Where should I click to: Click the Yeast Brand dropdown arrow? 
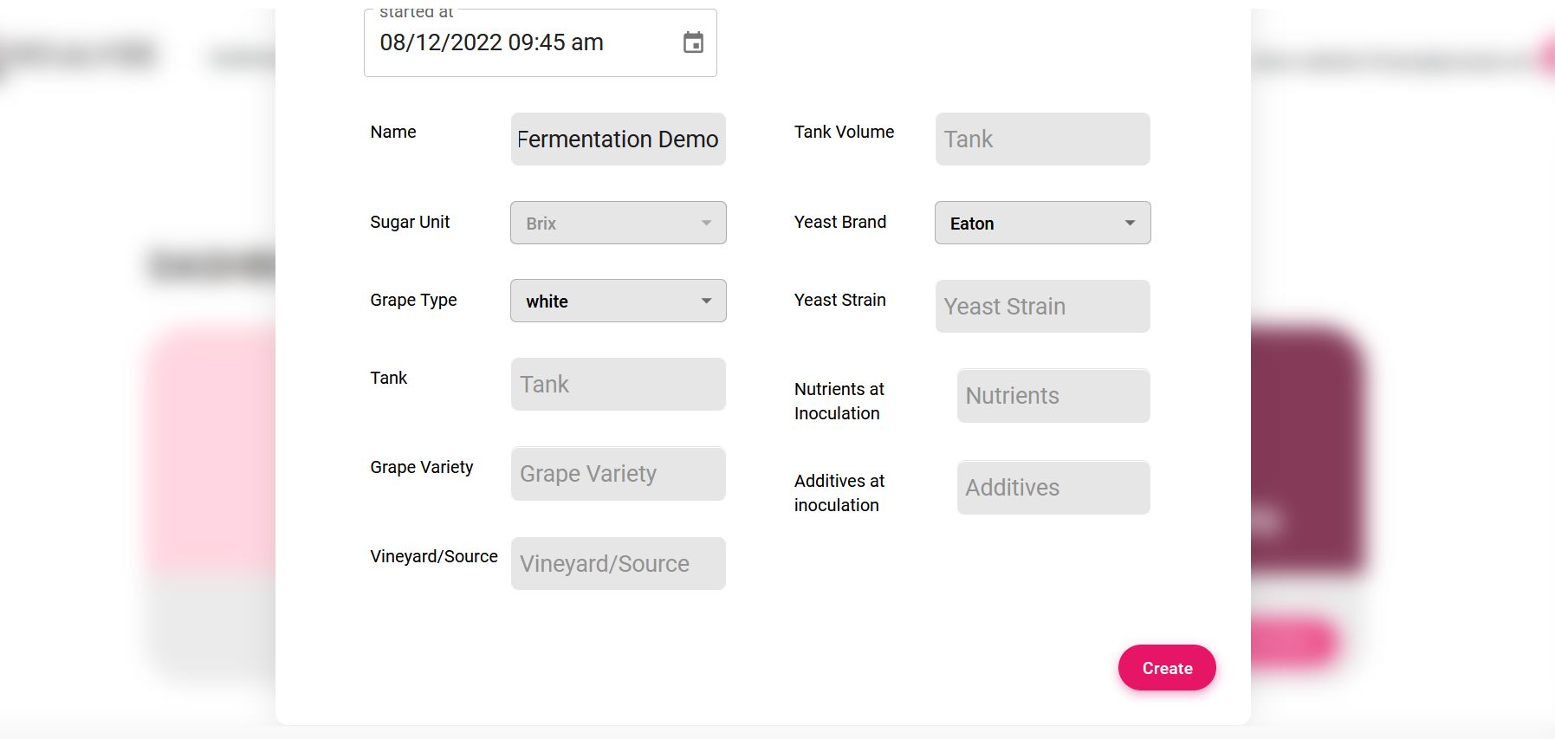point(1130,223)
